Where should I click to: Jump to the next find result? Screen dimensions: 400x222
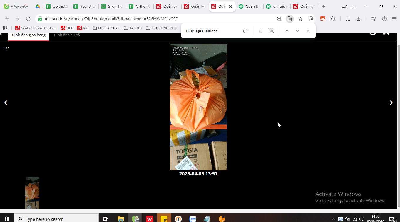[297, 31]
